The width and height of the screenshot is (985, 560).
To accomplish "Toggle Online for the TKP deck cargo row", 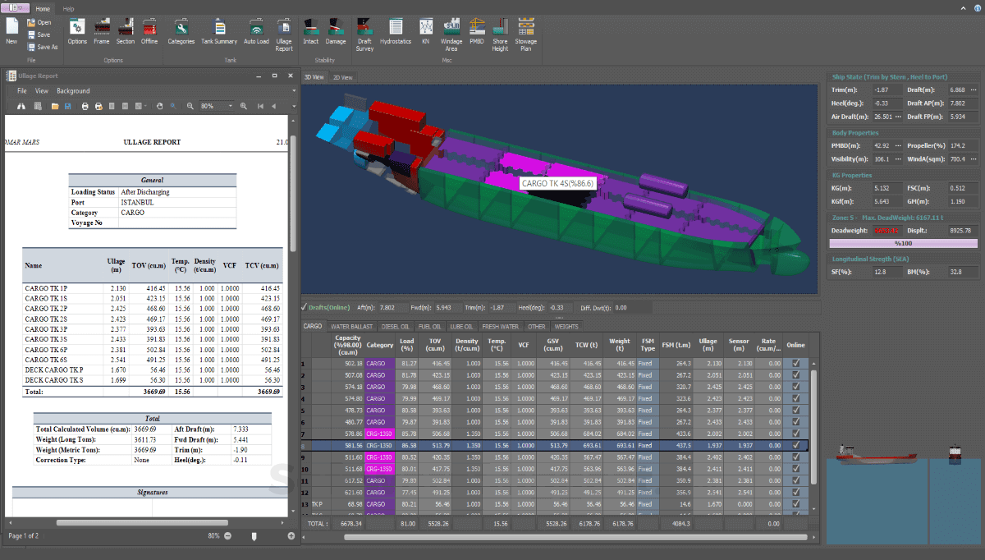I will point(795,504).
